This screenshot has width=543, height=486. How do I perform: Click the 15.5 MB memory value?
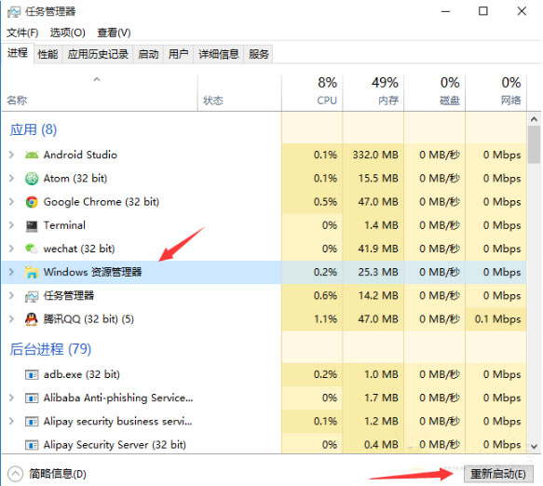click(378, 178)
